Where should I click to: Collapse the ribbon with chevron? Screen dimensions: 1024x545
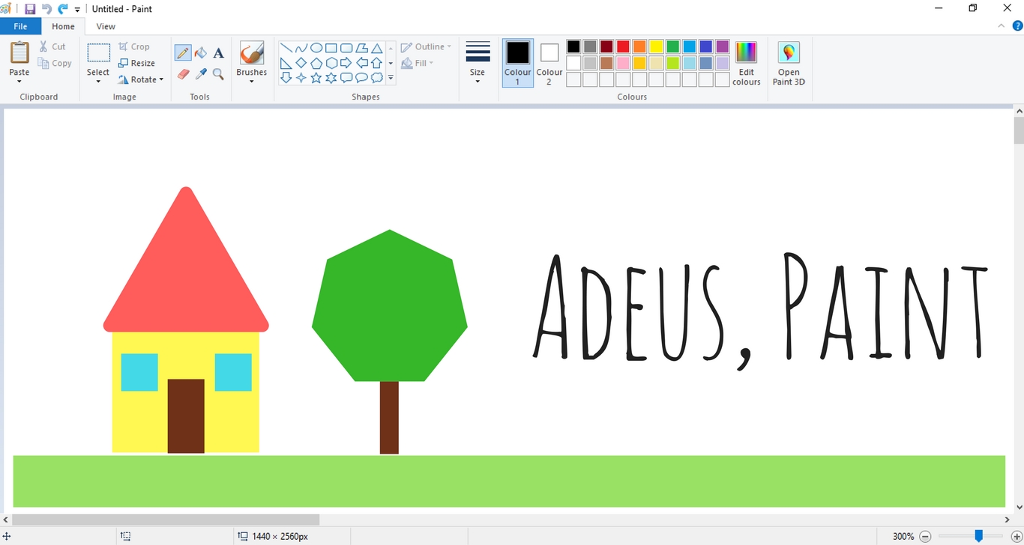coord(1002,25)
